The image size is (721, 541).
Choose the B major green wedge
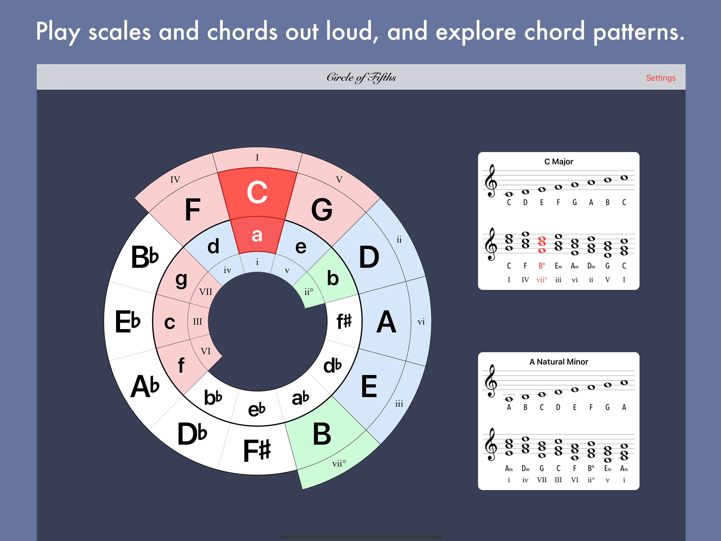click(x=322, y=434)
